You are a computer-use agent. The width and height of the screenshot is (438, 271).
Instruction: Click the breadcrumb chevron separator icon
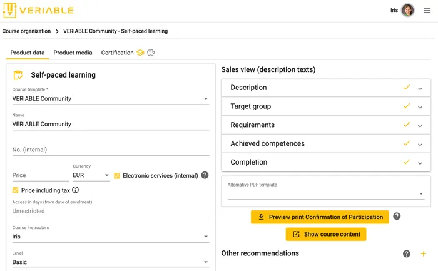[x=57, y=31]
